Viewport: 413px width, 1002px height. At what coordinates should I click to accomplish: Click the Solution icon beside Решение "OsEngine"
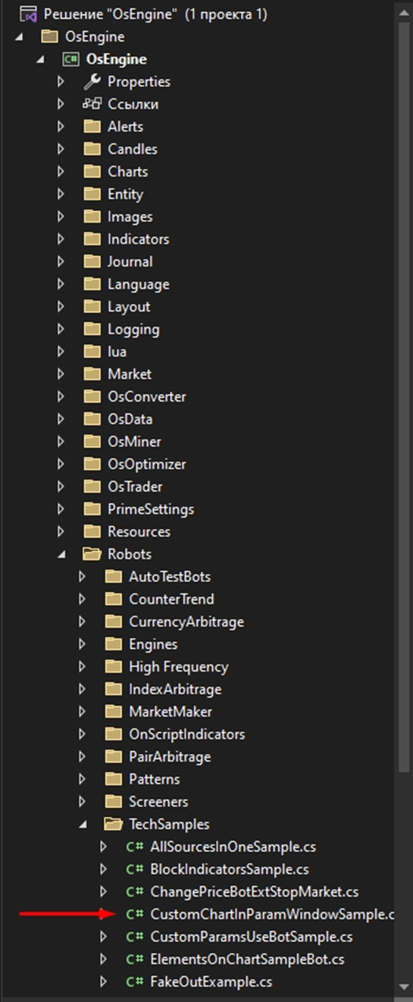click(30, 14)
